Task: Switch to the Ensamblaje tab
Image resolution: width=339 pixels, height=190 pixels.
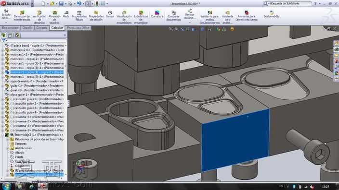Action: 10,27
